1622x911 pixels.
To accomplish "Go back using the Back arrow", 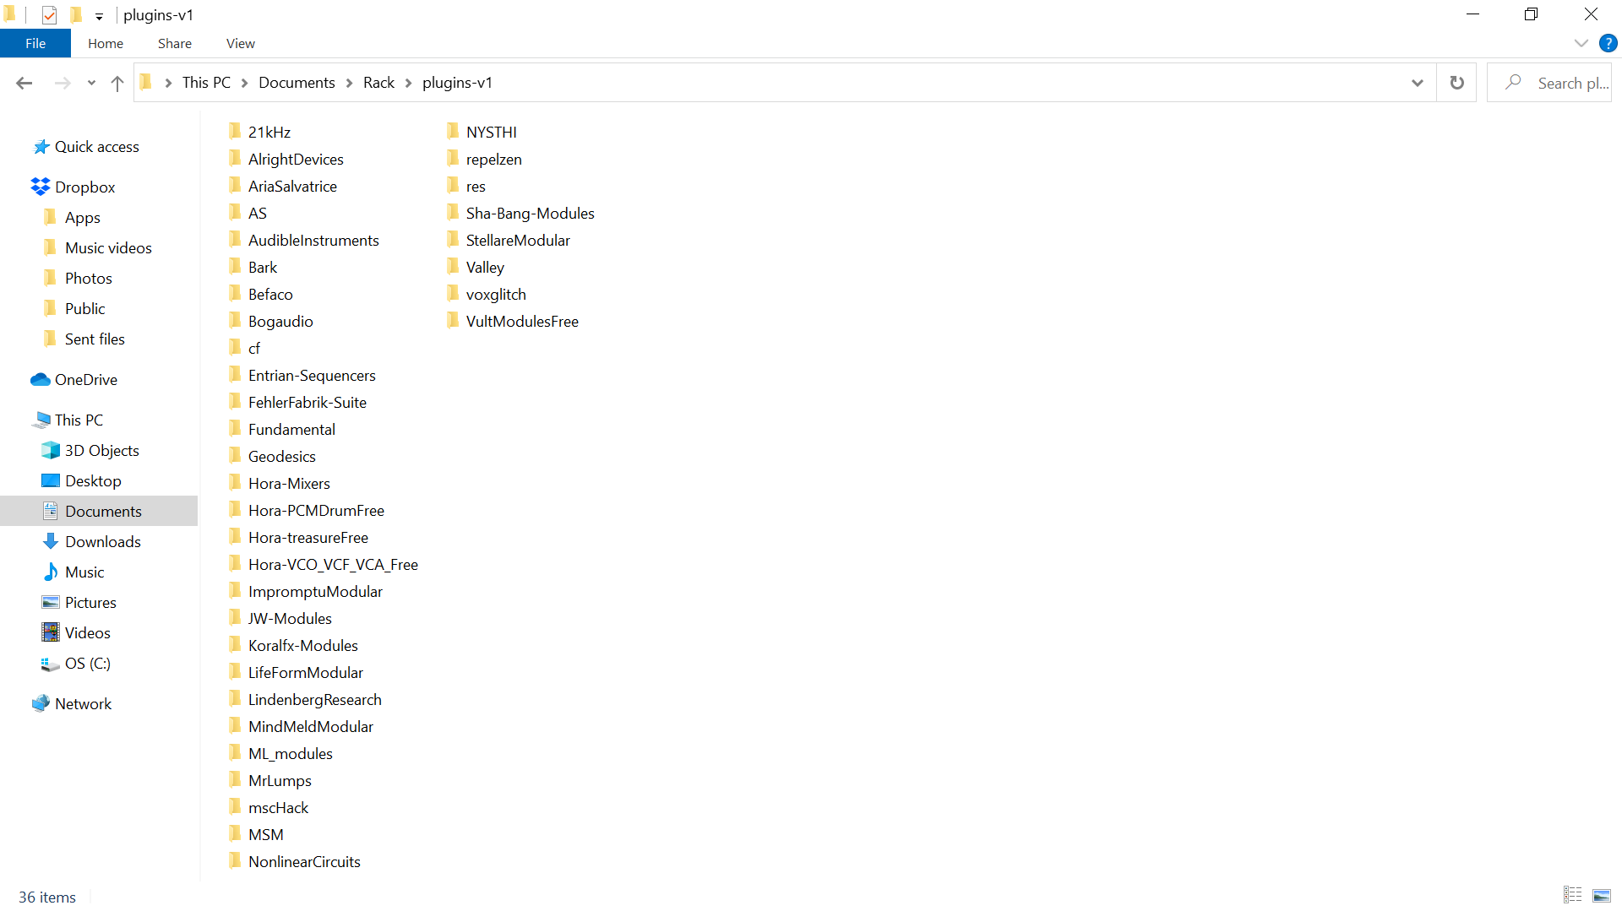I will pos(24,83).
